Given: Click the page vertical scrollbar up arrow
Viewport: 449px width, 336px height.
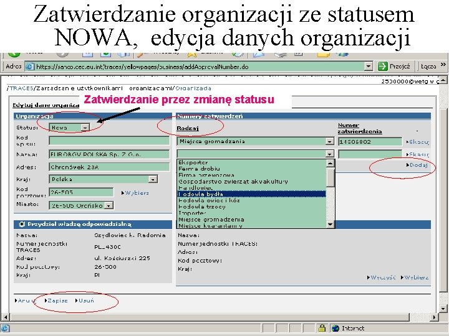Looking at the screenshot, I should point(443,80).
